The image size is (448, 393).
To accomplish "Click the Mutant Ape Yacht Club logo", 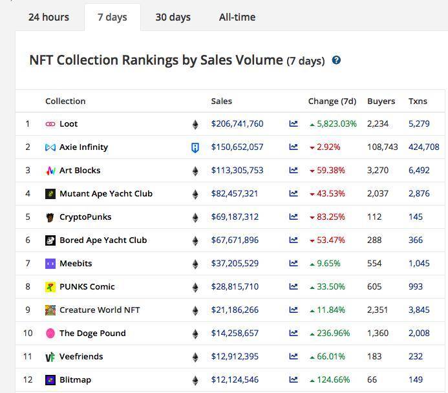I will [x=50, y=194].
